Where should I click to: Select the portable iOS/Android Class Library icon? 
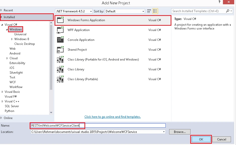coord(60,59)
